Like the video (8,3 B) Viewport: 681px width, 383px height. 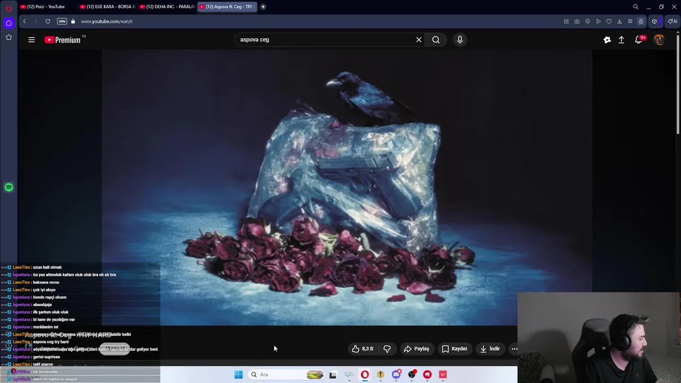[x=362, y=349]
